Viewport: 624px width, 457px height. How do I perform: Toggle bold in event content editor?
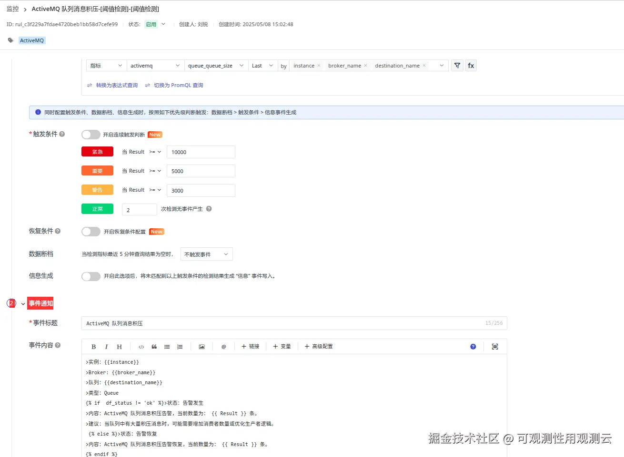point(94,347)
